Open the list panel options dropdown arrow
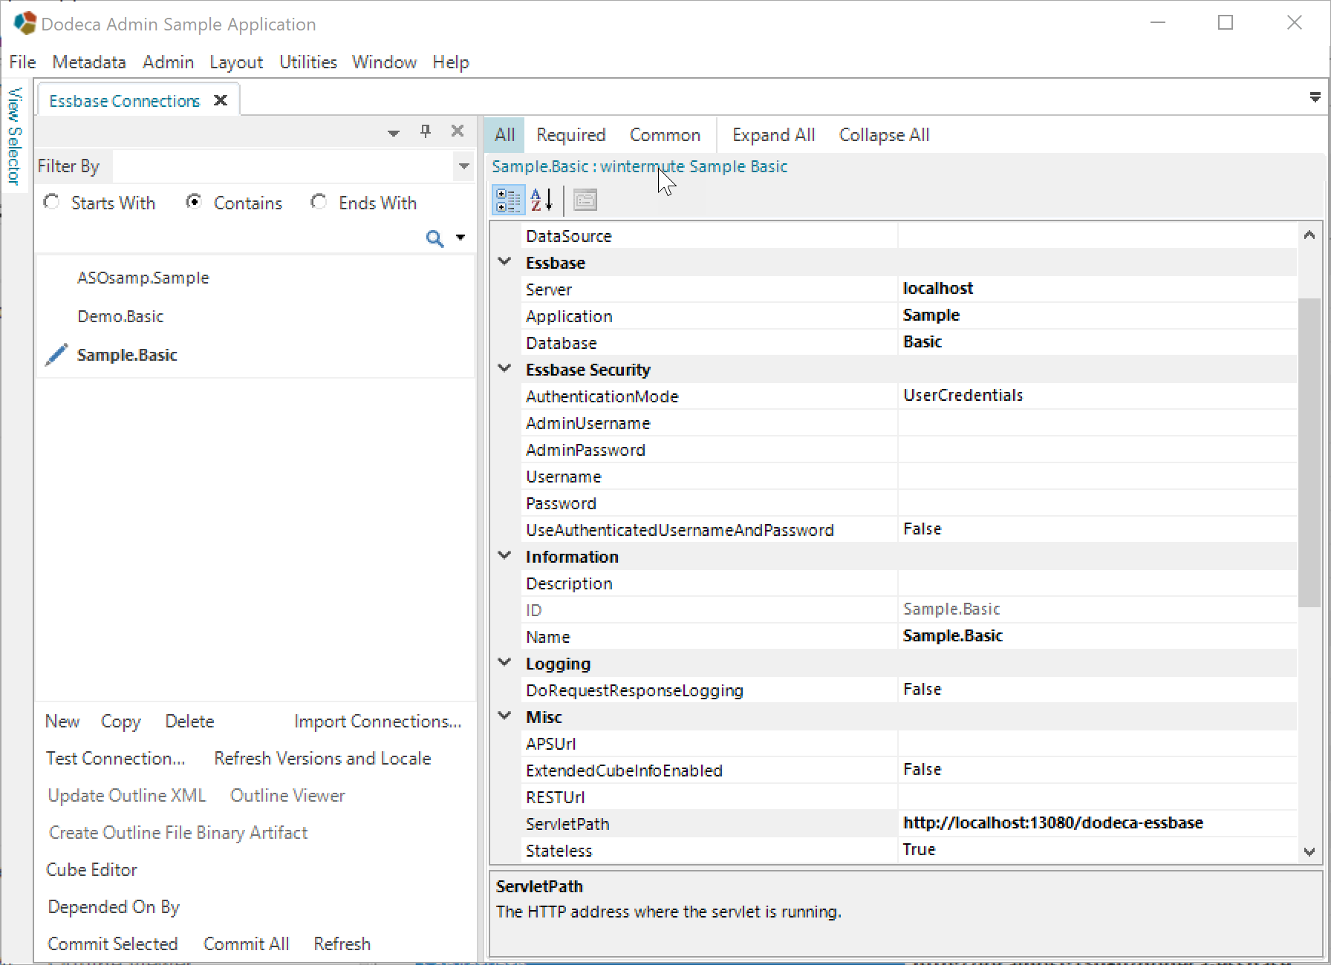This screenshot has height=965, width=1331. coord(394,133)
